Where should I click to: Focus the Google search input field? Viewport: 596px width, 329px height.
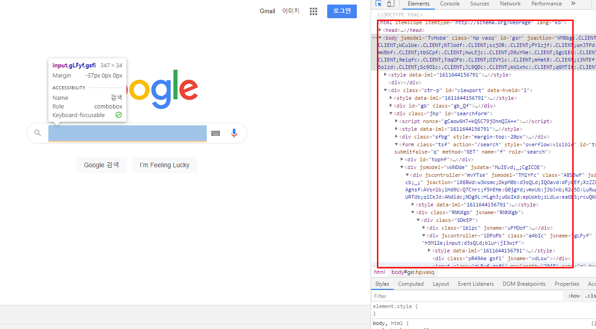pos(127,134)
